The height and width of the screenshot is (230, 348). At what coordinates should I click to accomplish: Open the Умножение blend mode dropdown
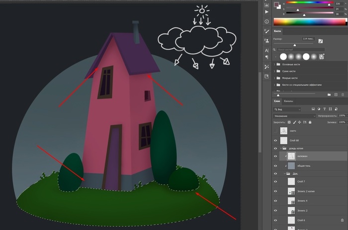click(x=294, y=115)
